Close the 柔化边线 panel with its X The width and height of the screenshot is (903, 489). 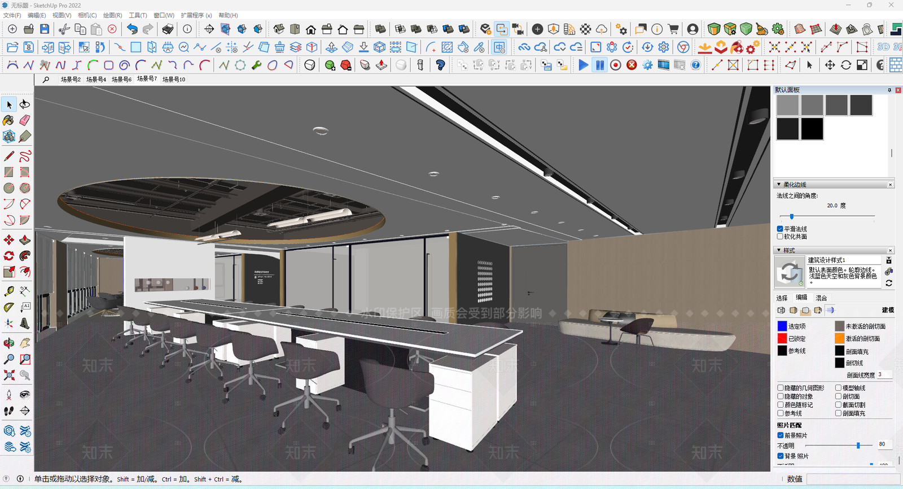click(x=891, y=185)
